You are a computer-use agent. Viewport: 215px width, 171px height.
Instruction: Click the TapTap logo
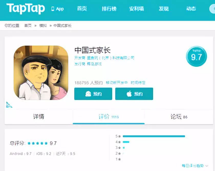[26, 9]
